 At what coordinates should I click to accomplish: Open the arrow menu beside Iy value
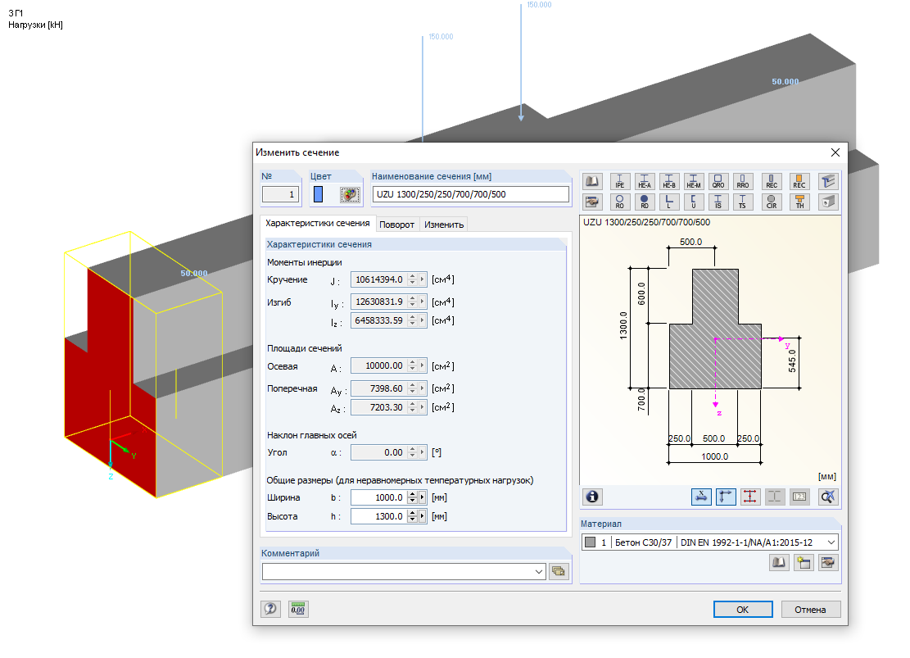pyautogui.click(x=423, y=302)
